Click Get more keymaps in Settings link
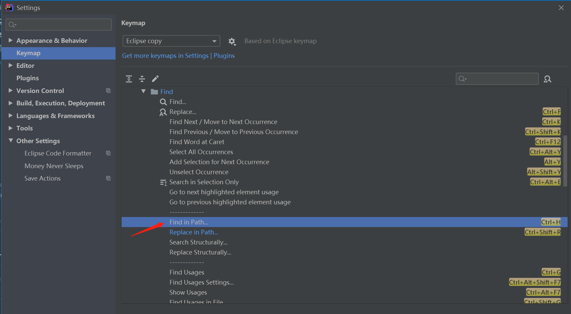Image resolution: width=571 pixels, height=314 pixels. click(x=165, y=56)
